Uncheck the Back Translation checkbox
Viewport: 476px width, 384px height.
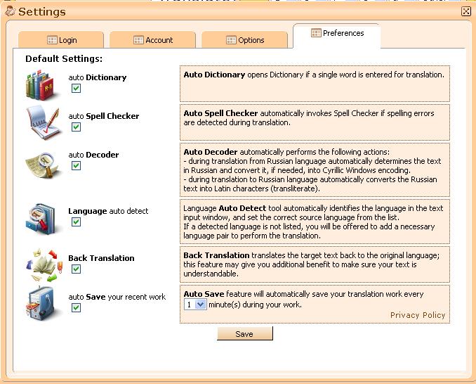[76, 269]
